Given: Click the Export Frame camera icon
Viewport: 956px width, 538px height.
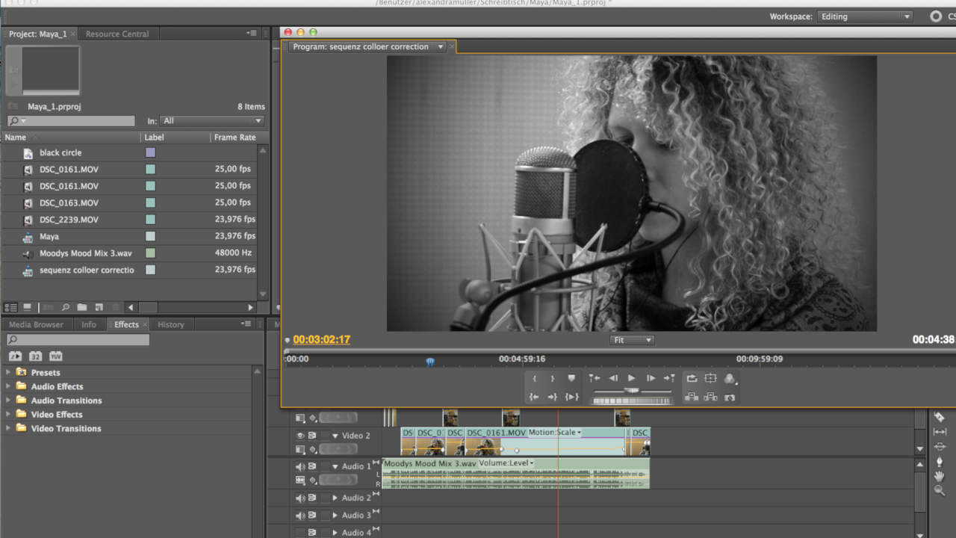Looking at the screenshot, I should tap(730, 398).
